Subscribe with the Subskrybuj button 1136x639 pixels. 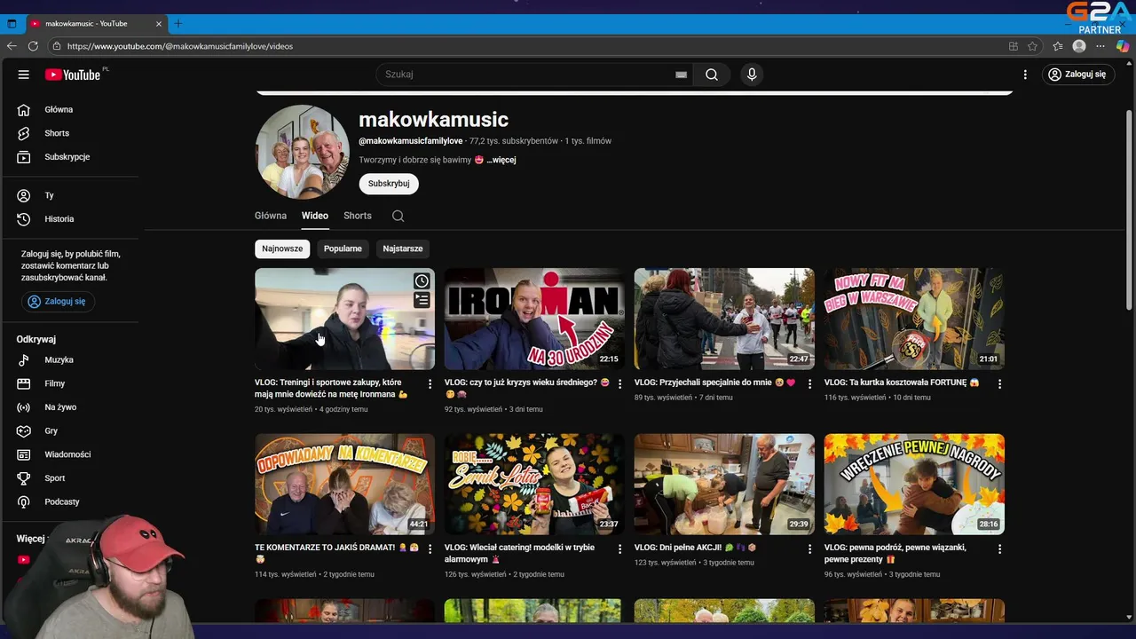tap(389, 184)
